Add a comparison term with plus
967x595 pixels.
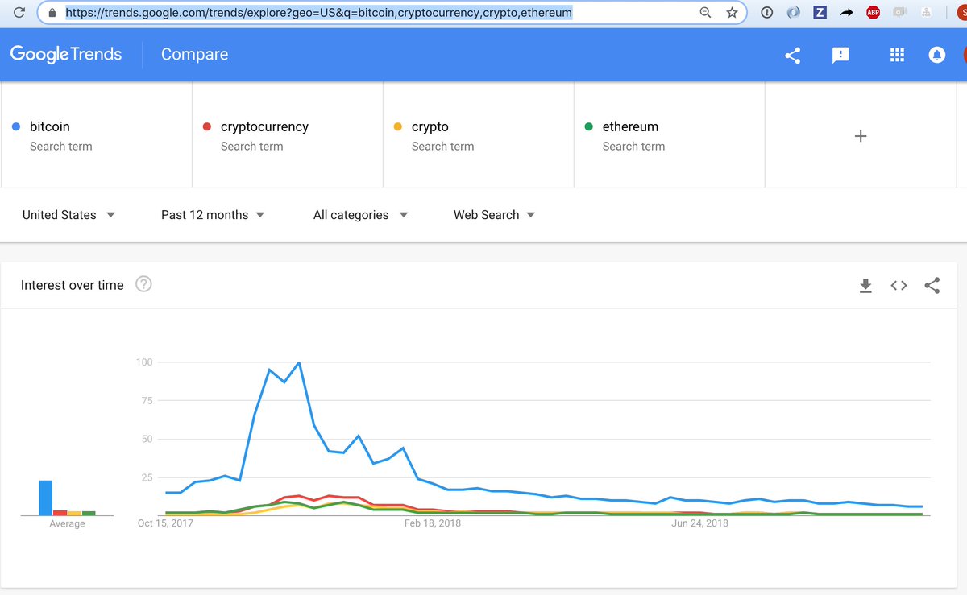(x=861, y=136)
